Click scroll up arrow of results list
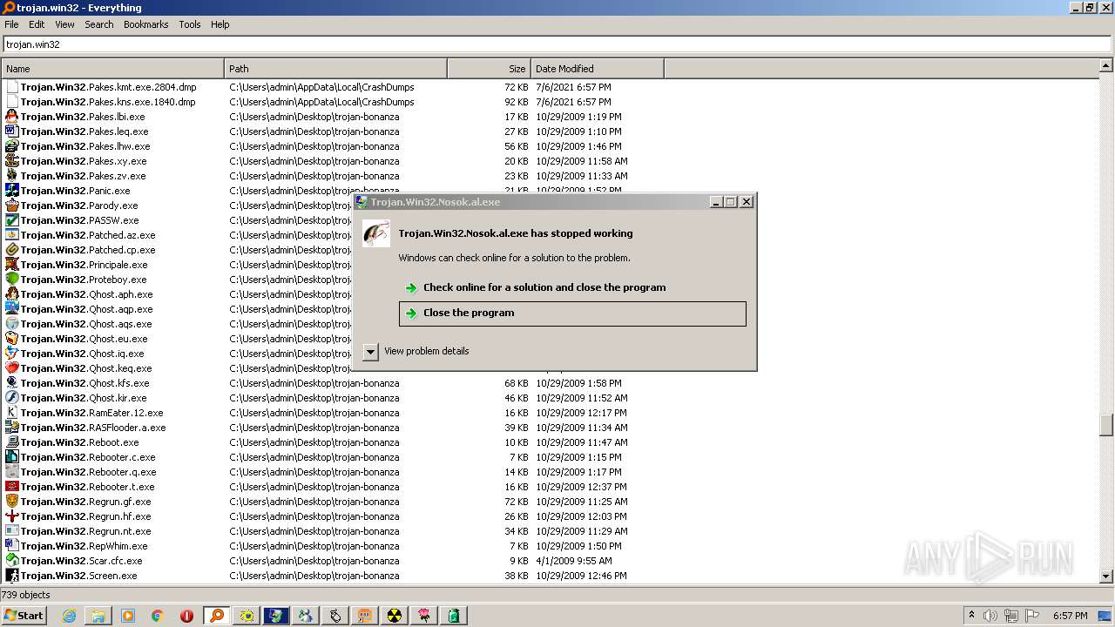This screenshot has width=1115, height=627. point(1106,65)
